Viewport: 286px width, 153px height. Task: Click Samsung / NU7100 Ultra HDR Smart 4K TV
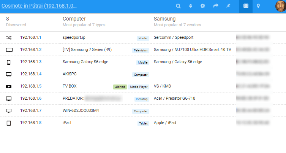coord(193,49)
